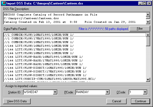Select path 1 COMBIN/FLOW/17MAY1995/10MIN/RUN 1
The image size is (153, 107).
click(x=75, y=39)
